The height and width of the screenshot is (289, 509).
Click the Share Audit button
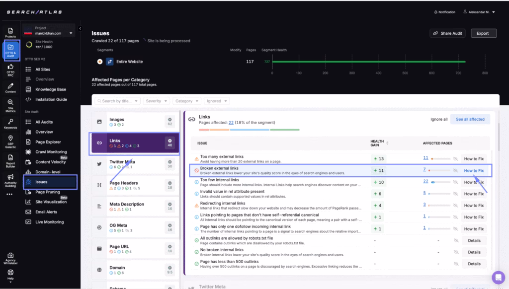(x=447, y=33)
